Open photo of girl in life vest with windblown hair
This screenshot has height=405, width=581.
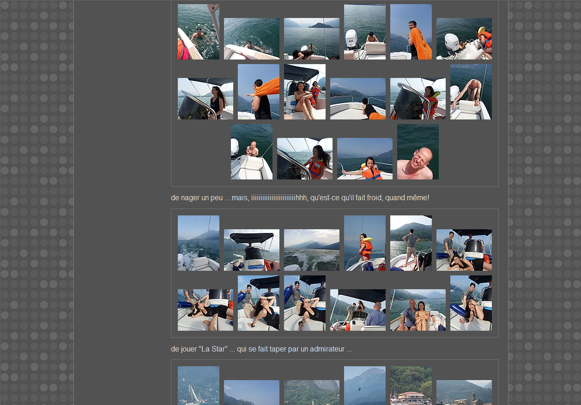pos(304,159)
